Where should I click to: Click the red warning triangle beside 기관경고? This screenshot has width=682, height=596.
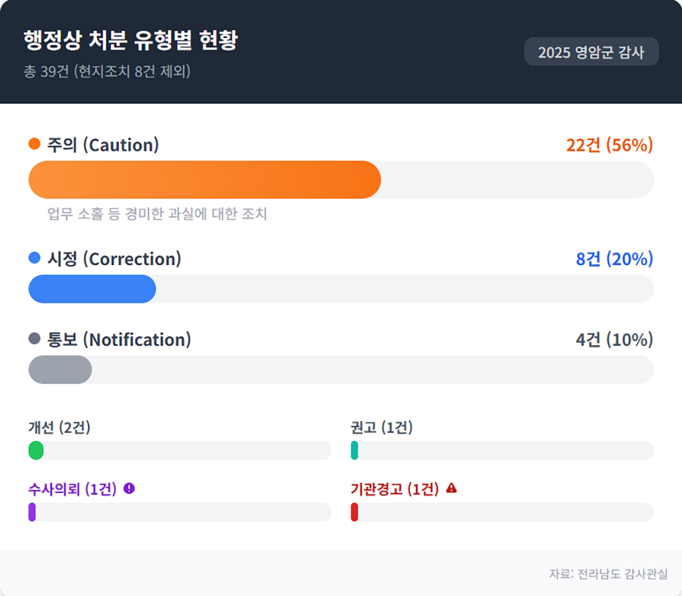click(x=451, y=488)
